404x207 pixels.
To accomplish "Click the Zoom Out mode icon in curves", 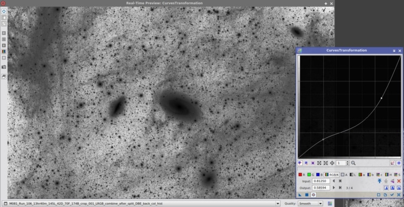I will tap(326, 163).
